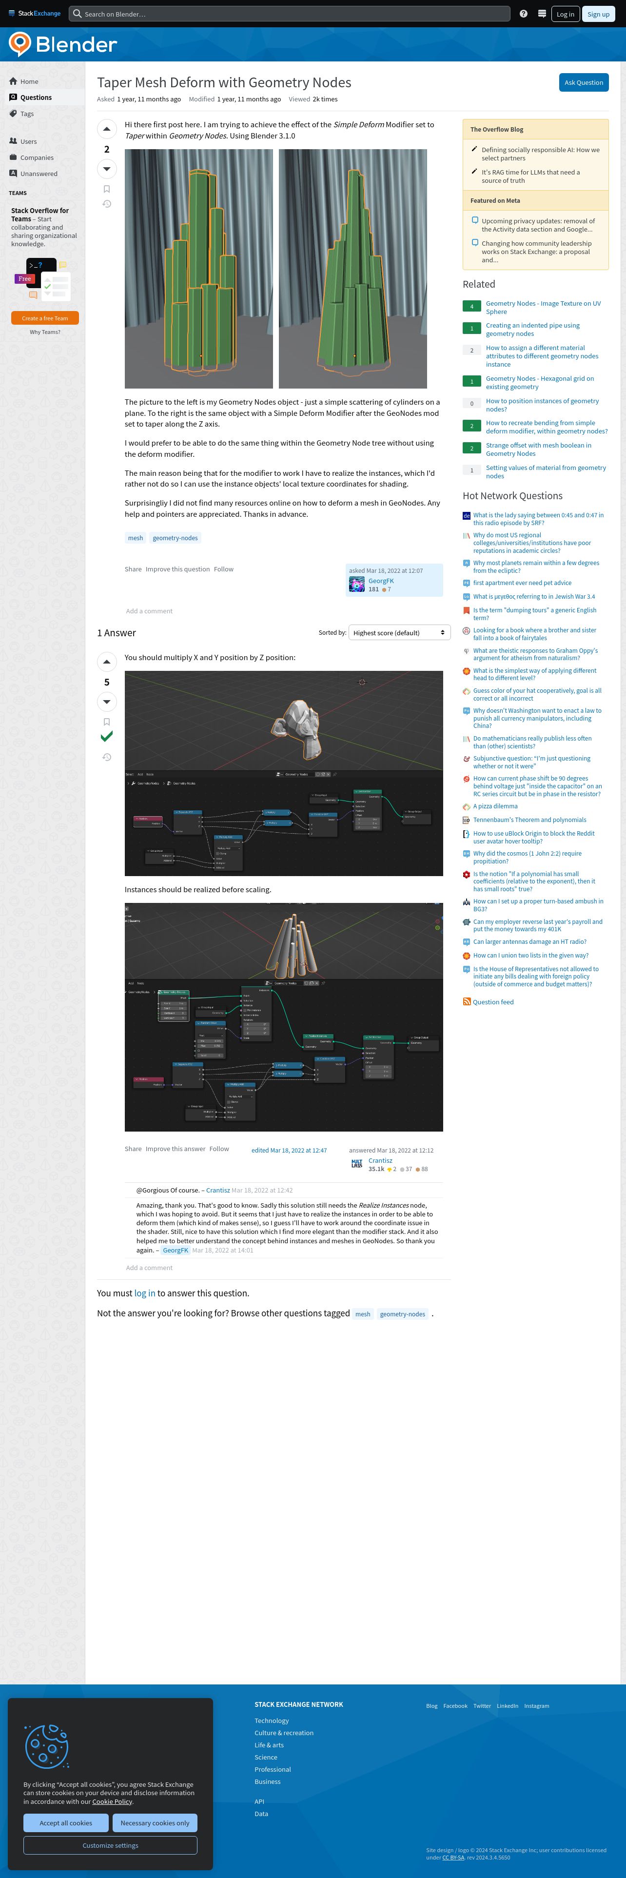Viewport: 626px width, 1878px height.
Task: Click the Why Teams? link
Action: pos(45,332)
